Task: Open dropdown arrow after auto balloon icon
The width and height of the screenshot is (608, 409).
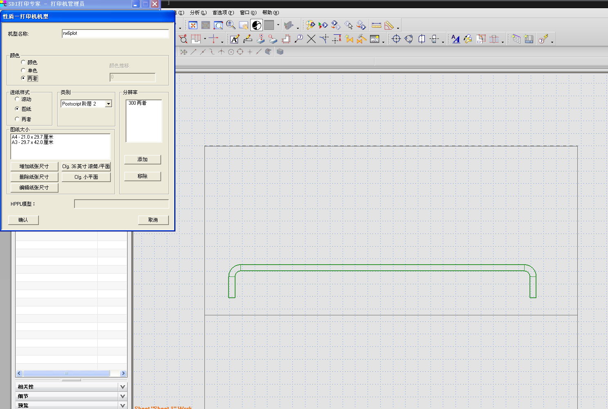Action: coord(552,41)
